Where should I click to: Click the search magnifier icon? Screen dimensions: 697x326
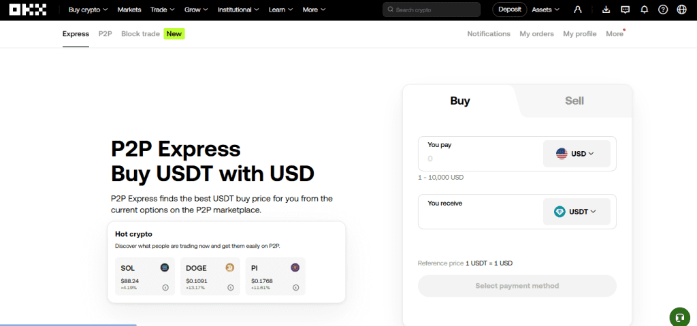391,10
